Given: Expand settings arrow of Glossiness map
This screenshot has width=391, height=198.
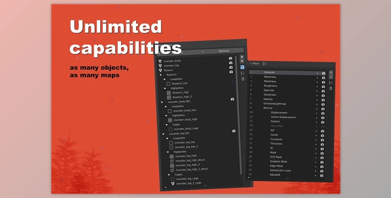Looking at the screenshot, I should 318,96.
